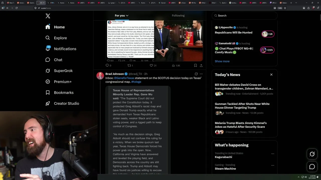
Task: Open the floating Grok button
Action: click(312, 154)
